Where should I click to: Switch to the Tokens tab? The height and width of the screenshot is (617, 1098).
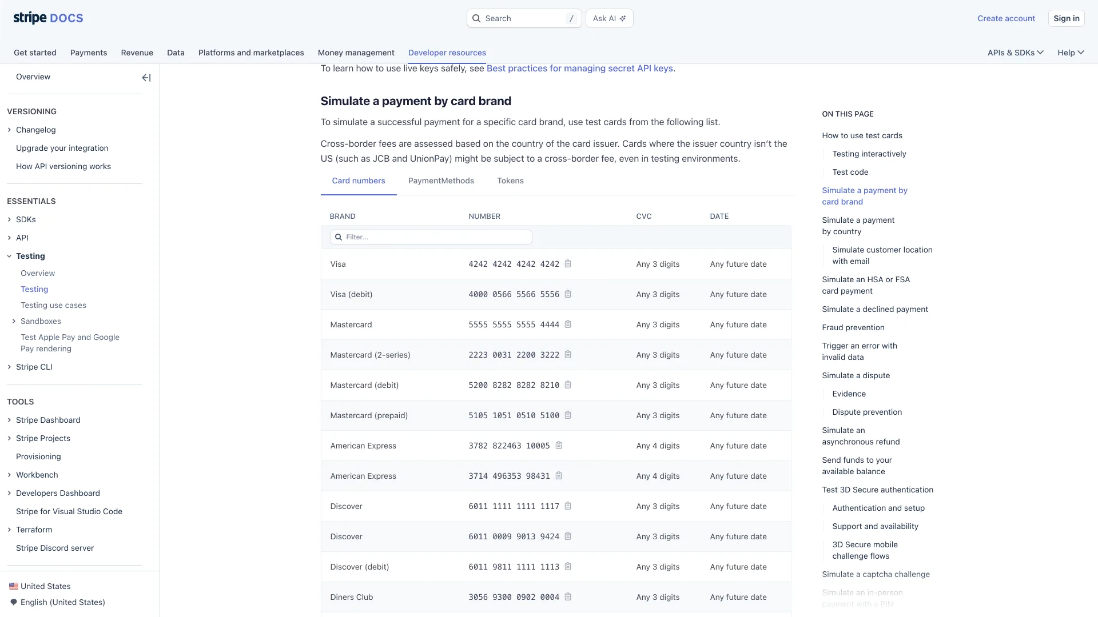(510, 181)
